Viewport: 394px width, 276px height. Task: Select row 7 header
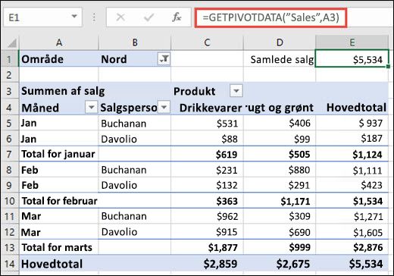point(10,154)
